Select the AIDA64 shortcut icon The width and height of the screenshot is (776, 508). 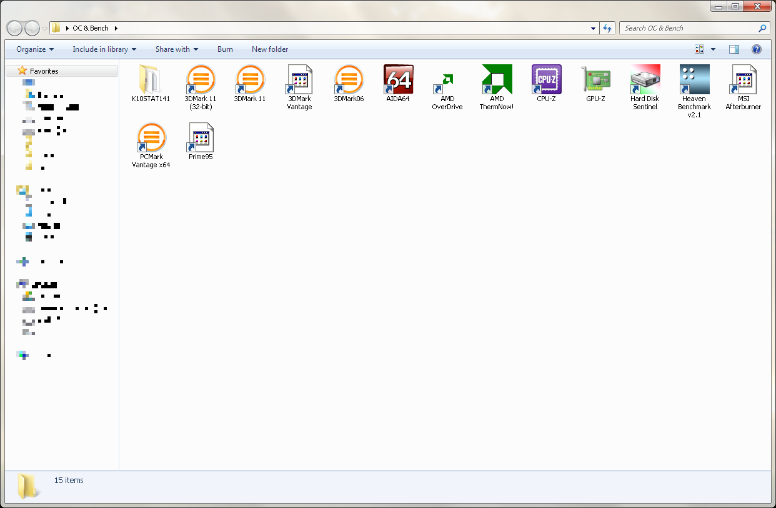(398, 80)
